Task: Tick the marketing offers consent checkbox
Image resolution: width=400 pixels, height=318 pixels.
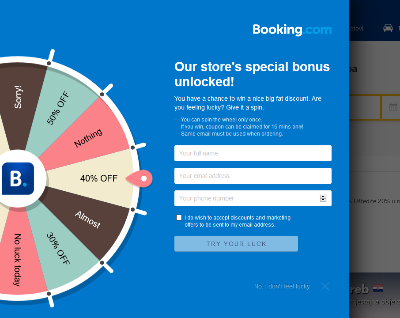Action: pos(179,218)
